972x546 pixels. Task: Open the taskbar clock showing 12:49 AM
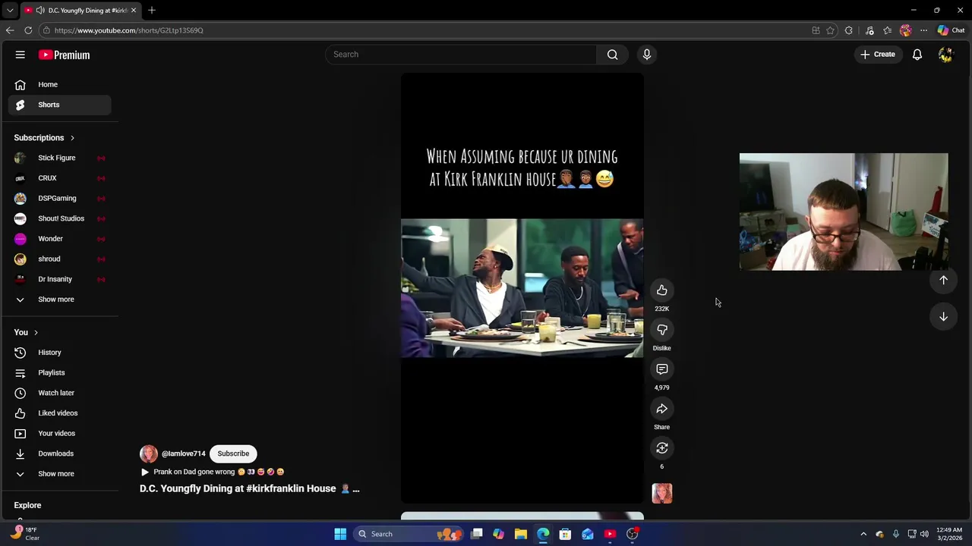(949, 534)
